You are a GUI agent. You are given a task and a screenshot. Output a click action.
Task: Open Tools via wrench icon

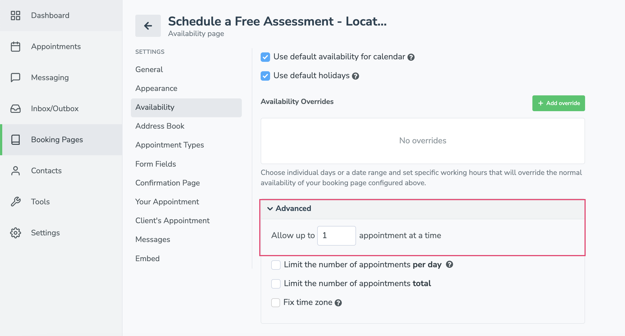point(16,202)
